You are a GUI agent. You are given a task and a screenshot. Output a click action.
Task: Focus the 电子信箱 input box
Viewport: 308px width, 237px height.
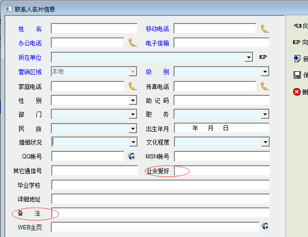[221, 43]
